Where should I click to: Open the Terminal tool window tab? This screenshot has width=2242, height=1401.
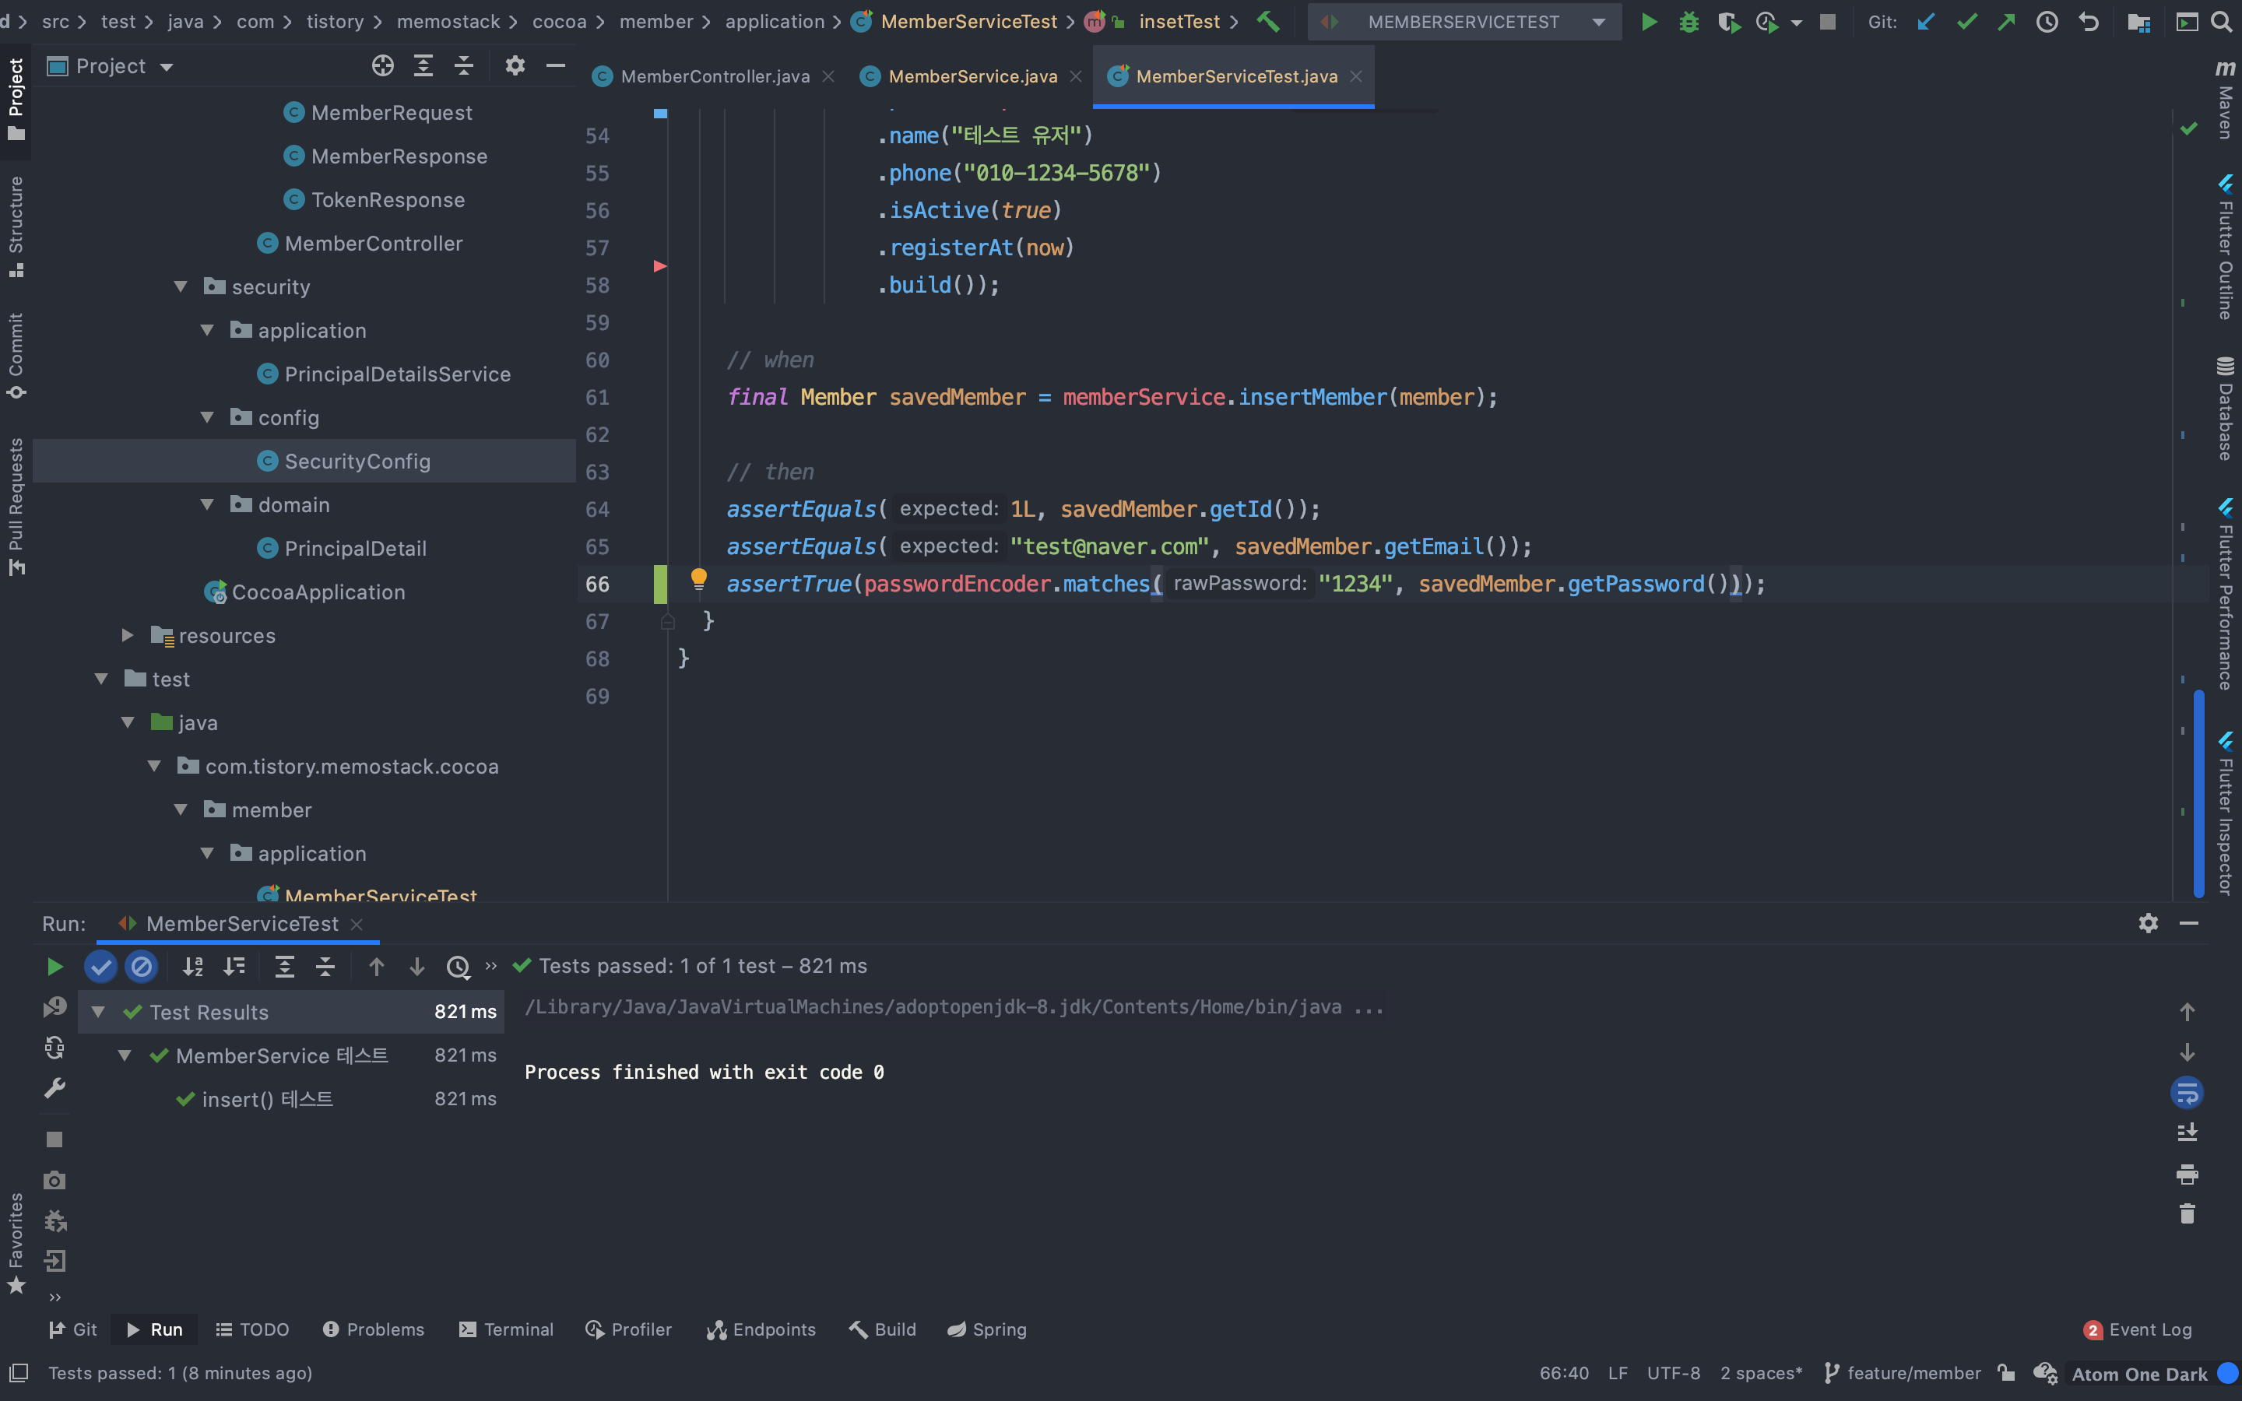507,1329
